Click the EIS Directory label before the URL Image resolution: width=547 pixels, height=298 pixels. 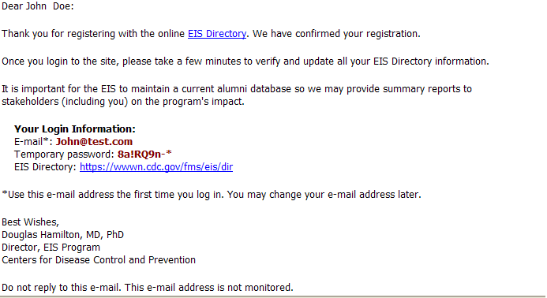pyautogui.click(x=45, y=167)
